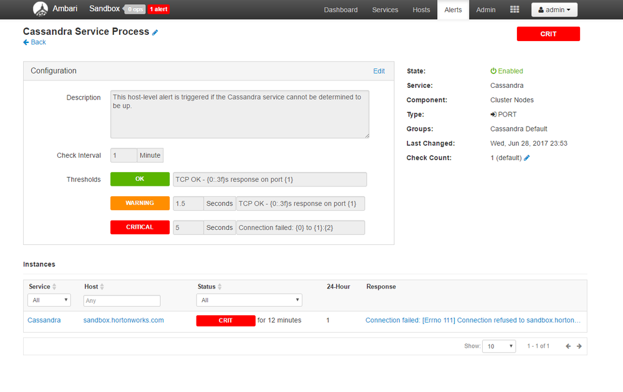
Task: Open the admin user dropdown
Action: (x=554, y=9)
